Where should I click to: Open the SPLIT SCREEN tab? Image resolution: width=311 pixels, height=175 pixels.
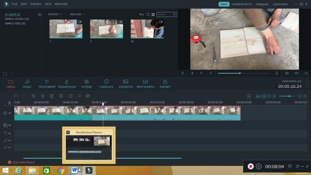click(146, 84)
